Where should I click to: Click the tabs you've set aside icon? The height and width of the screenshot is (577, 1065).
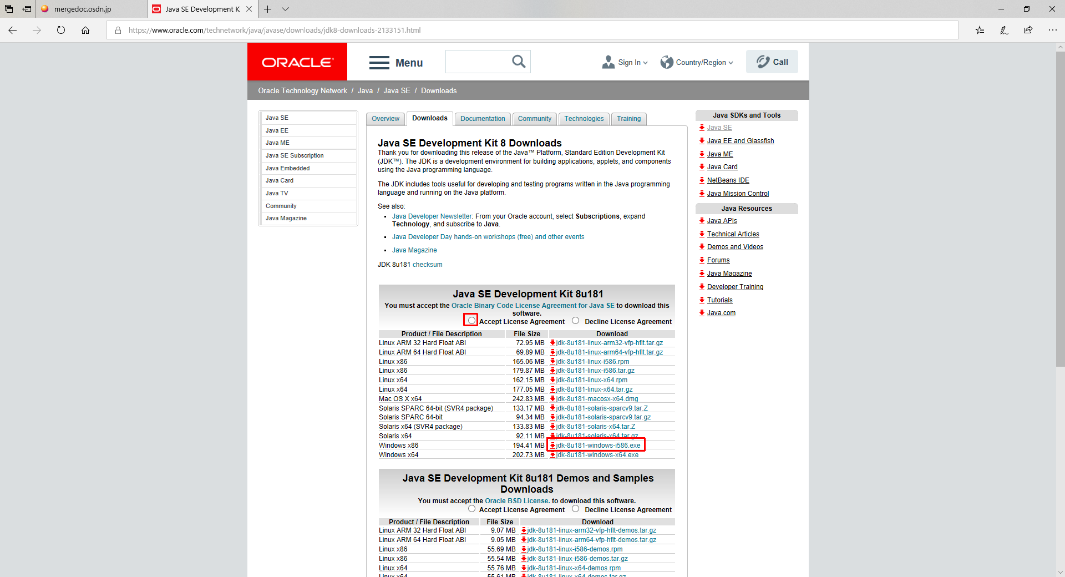pos(9,9)
